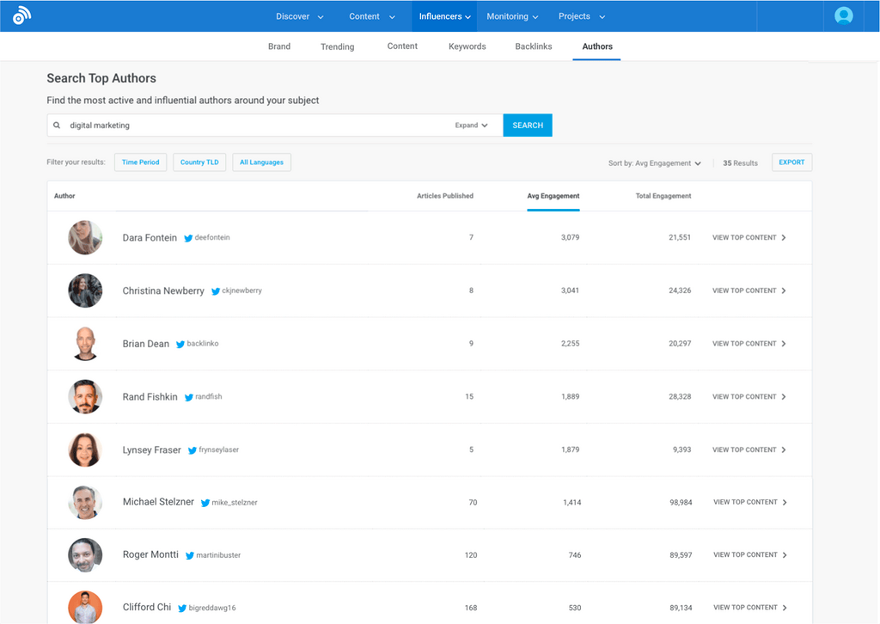The image size is (880, 624).
Task: Click Twitter bird icon next to mike_stelzner
Action: (205, 503)
